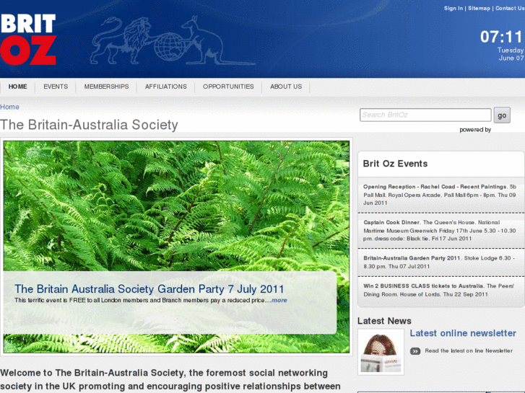525x393 pixels.
Task: Click the Sign In link
Action: (x=454, y=9)
